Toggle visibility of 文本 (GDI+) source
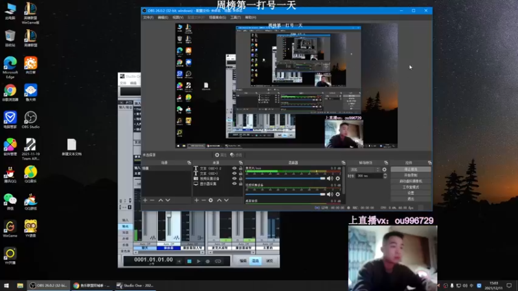The width and height of the screenshot is (518, 291). point(234,173)
